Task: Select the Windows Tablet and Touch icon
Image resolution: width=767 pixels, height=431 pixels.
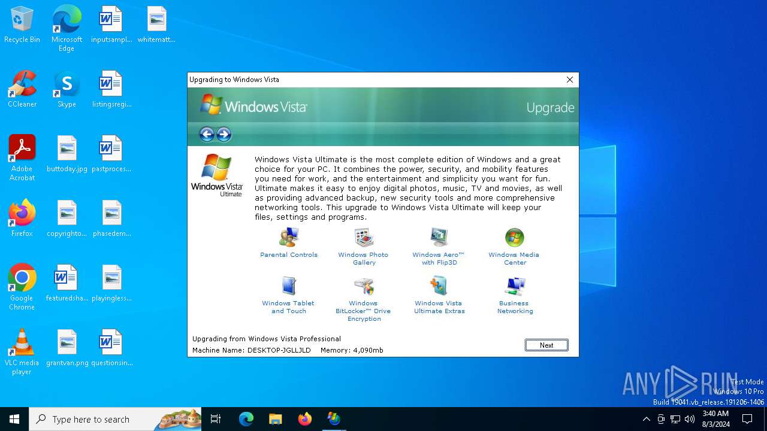Action: pyautogui.click(x=289, y=286)
